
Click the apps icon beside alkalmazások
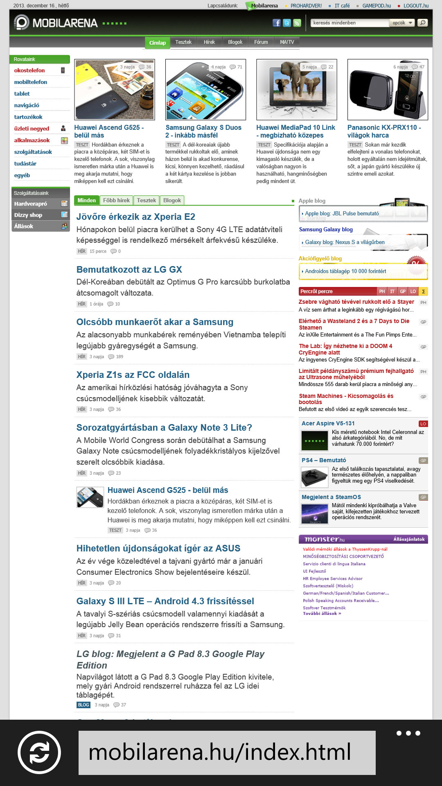[64, 140]
